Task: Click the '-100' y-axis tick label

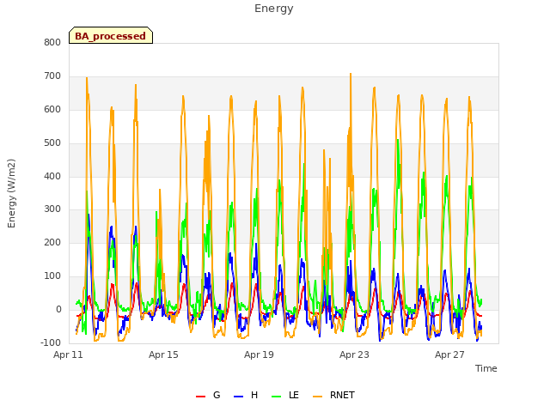Action: (52, 342)
